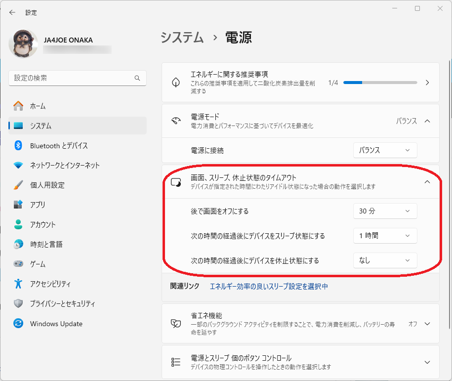
Task: Click the ホーム house icon
Action: (x=18, y=106)
